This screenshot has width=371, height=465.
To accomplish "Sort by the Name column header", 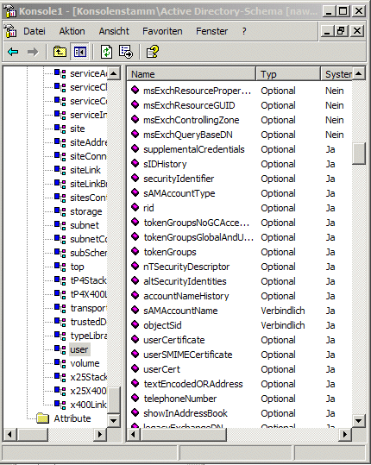I will [192, 74].
